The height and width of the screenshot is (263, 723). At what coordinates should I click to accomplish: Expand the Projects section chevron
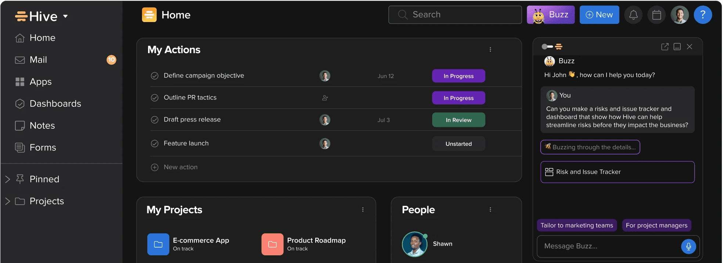[7, 201]
